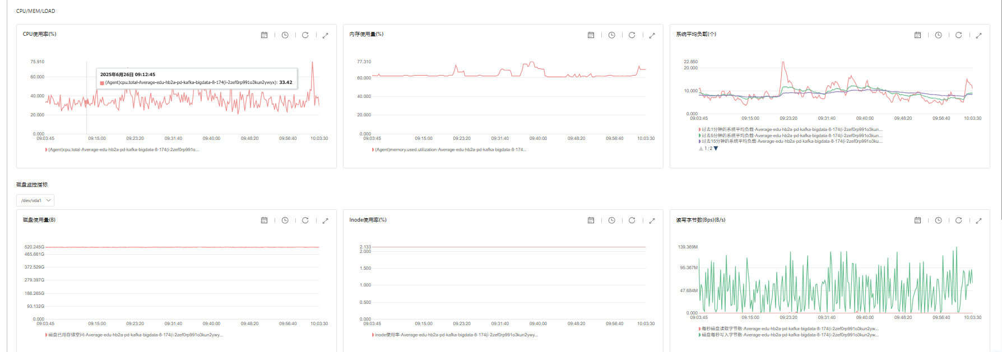Open the calendar date picker on 内存使用量 chart
The height and width of the screenshot is (352, 1002).
[x=591, y=35]
